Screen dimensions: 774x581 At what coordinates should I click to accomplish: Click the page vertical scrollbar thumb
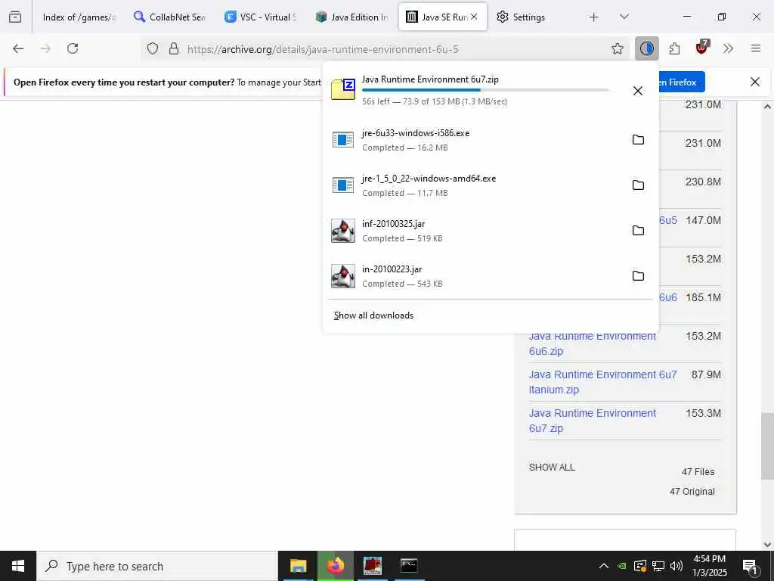click(x=767, y=446)
